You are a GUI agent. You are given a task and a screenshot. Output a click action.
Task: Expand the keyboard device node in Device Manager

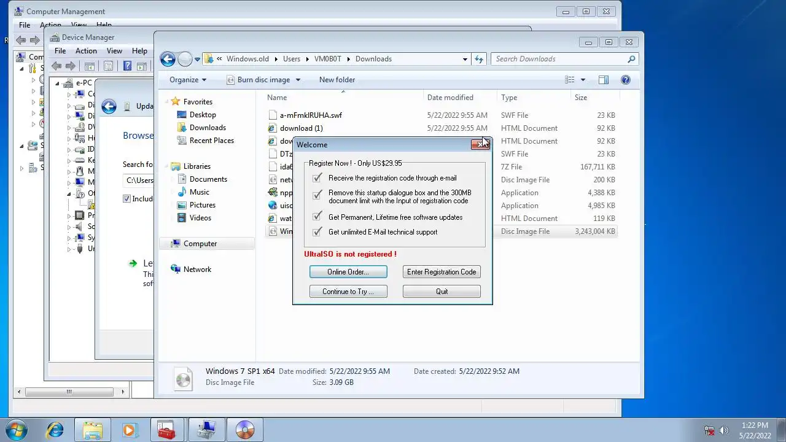point(69,160)
